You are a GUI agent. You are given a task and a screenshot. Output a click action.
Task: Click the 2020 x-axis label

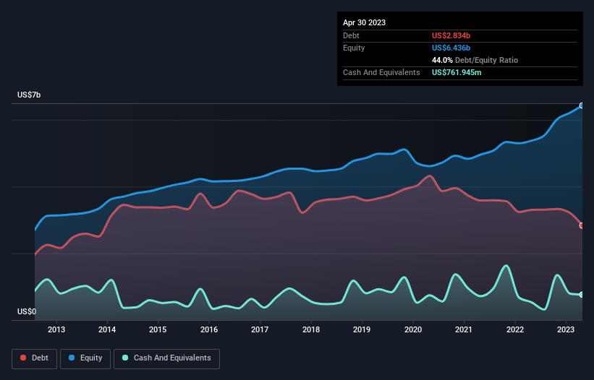[x=413, y=329]
